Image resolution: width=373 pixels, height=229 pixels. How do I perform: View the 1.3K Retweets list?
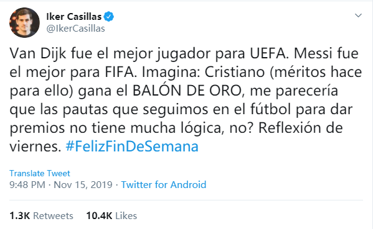[41, 216]
